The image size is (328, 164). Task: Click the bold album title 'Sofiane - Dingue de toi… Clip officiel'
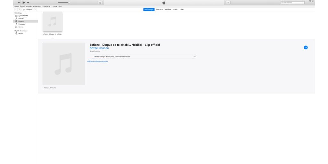(125, 45)
